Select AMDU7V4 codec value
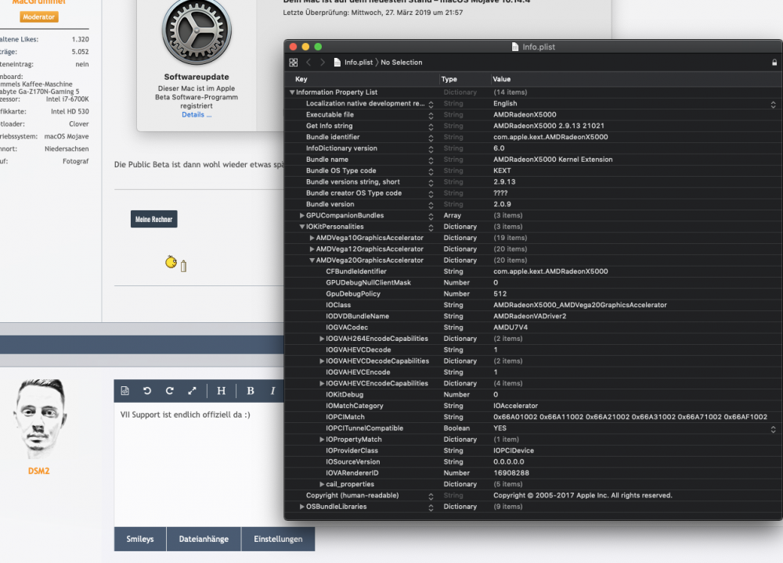 [511, 327]
